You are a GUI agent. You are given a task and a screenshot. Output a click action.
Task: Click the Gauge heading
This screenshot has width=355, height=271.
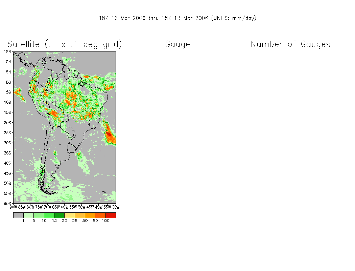coord(178,44)
